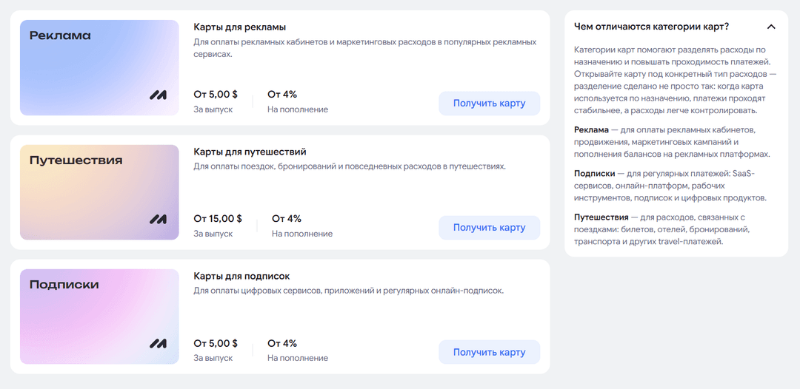Click the bold Подписки term in the FAQ

coord(594,173)
